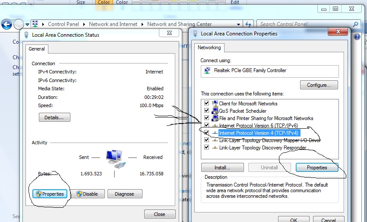
Task: Click the Control Panel icon in the address bar
Action: coord(35,24)
